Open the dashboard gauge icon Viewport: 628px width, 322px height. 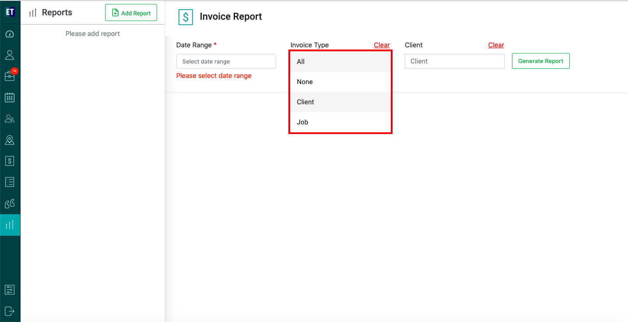tap(10, 34)
